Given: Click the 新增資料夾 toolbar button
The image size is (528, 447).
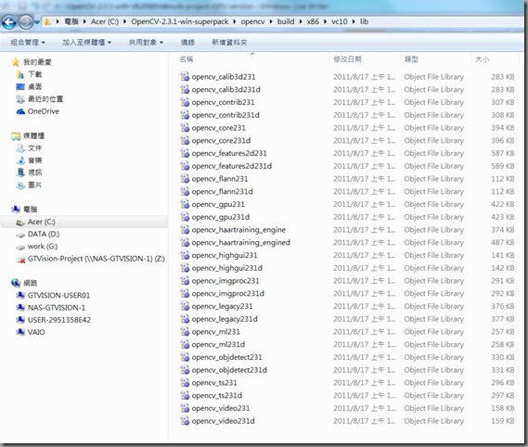Looking at the screenshot, I should pos(229,43).
